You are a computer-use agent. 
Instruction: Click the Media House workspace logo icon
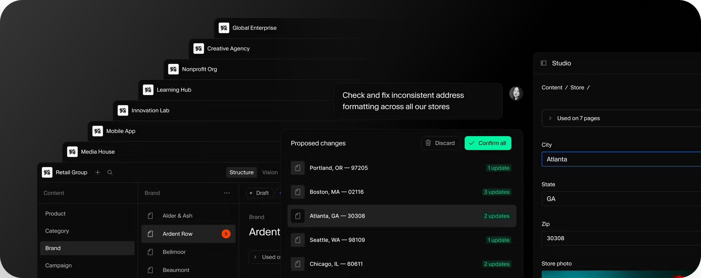coord(72,152)
